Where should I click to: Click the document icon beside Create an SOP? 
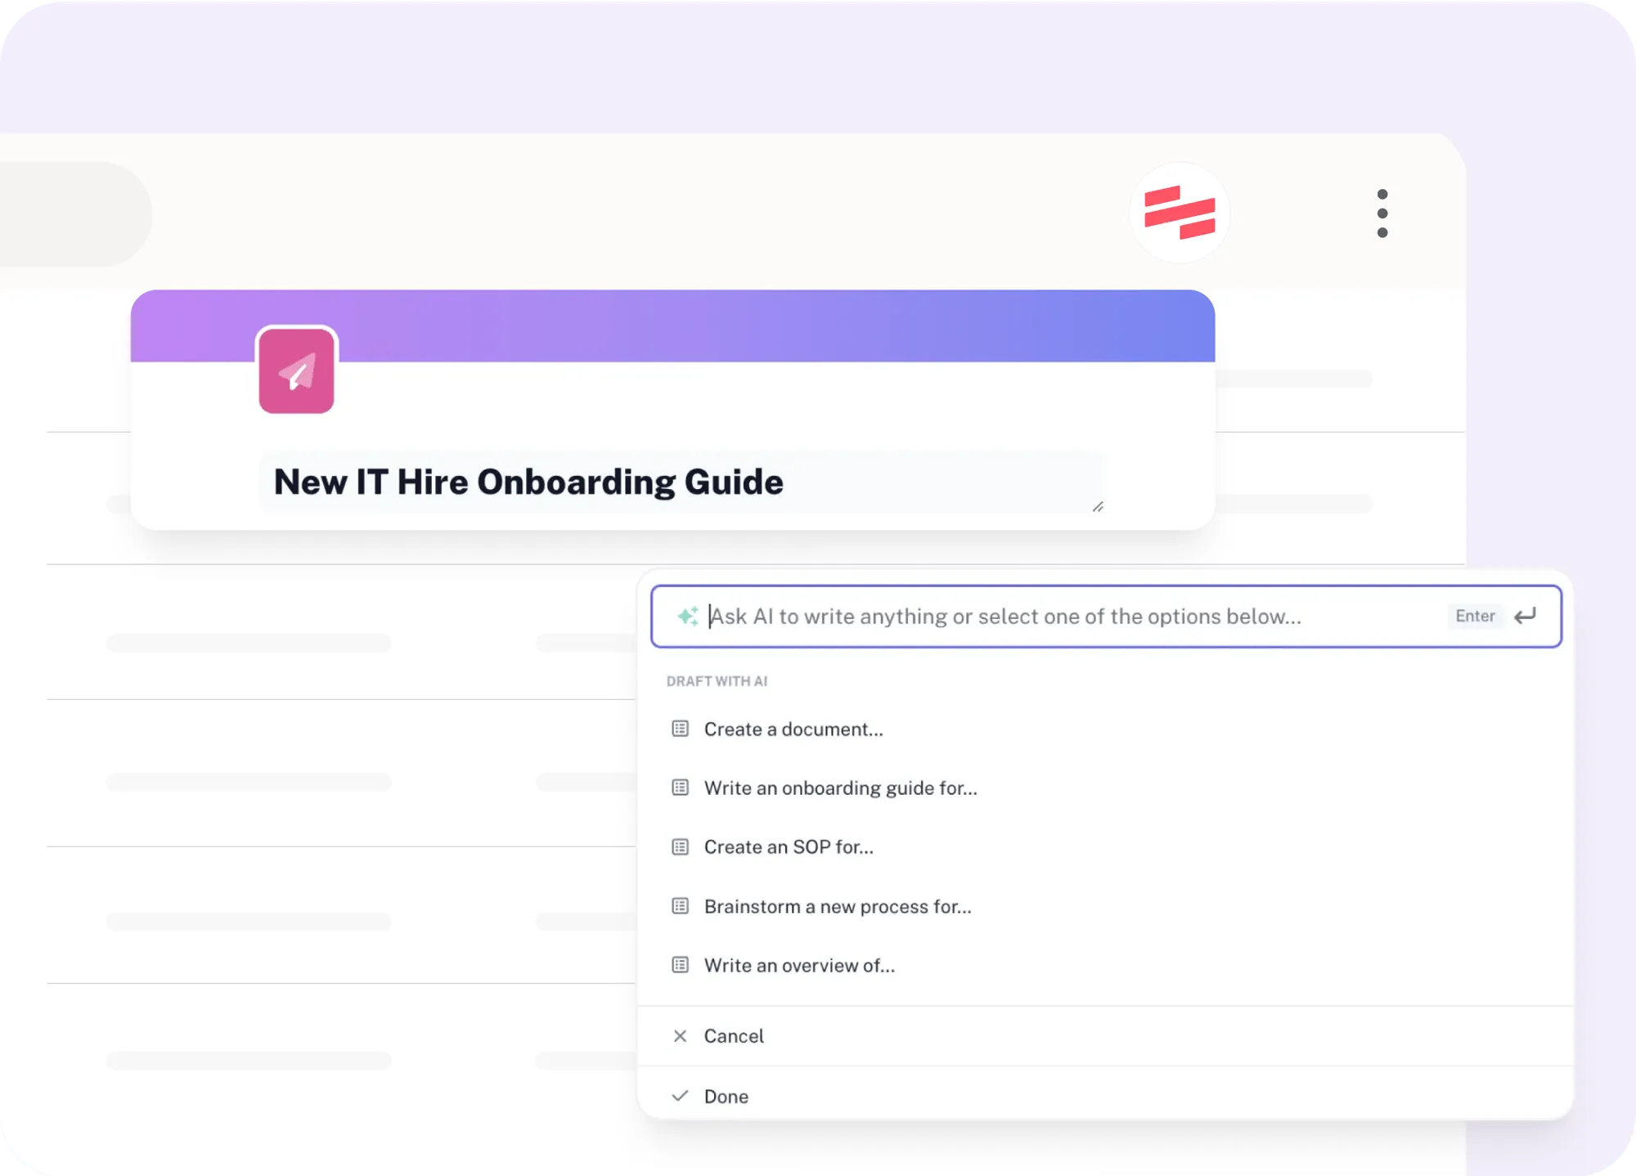pos(680,846)
